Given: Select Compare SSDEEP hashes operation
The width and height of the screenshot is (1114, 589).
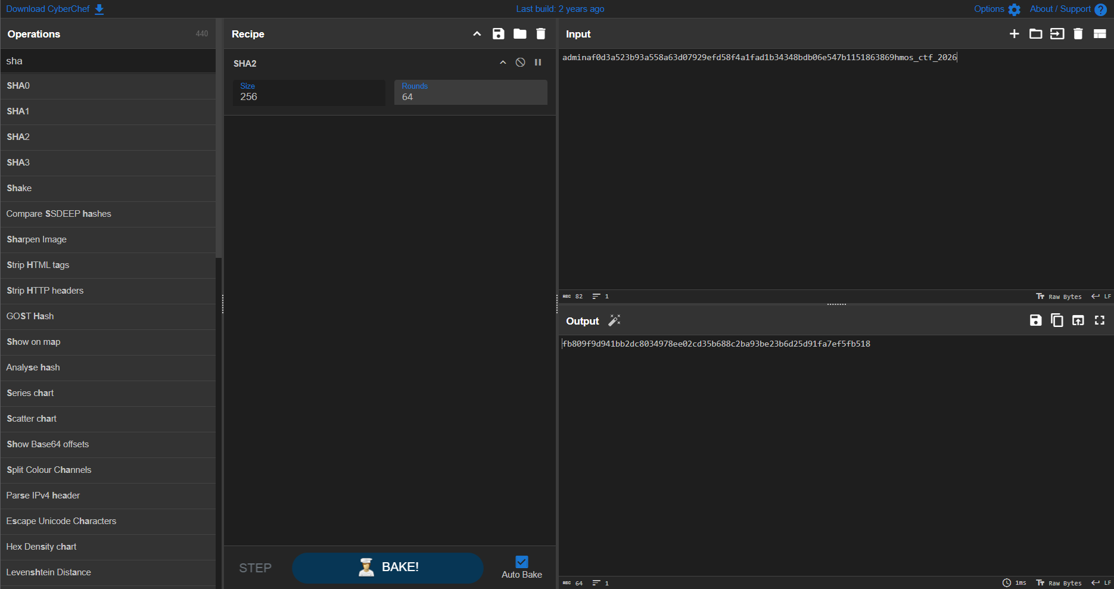Looking at the screenshot, I should tap(108, 214).
